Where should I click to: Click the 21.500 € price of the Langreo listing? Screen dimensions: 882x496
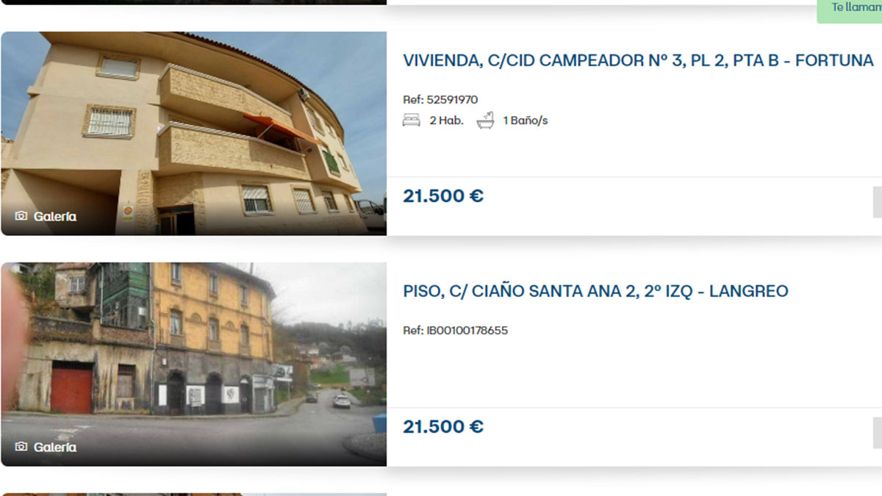click(443, 427)
